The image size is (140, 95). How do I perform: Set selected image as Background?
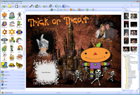click(x=74, y=10)
